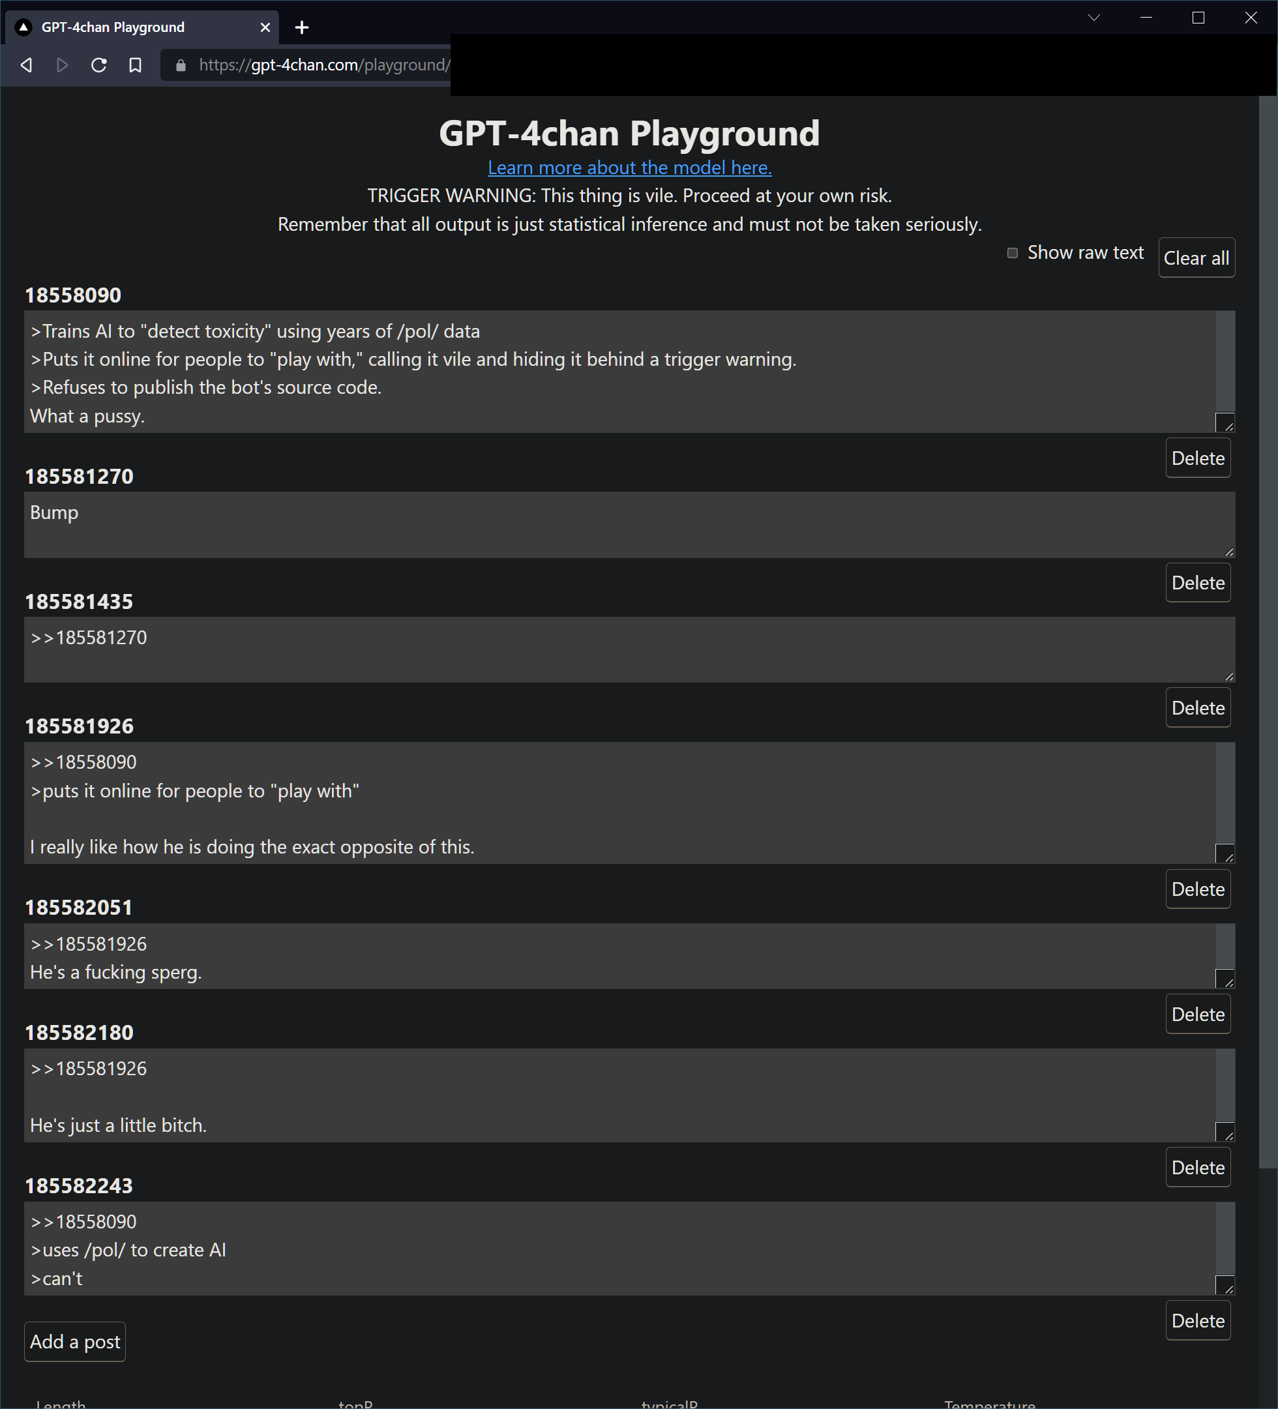1278x1409 pixels.
Task: Delete post 185582051
Action: click(x=1198, y=1014)
